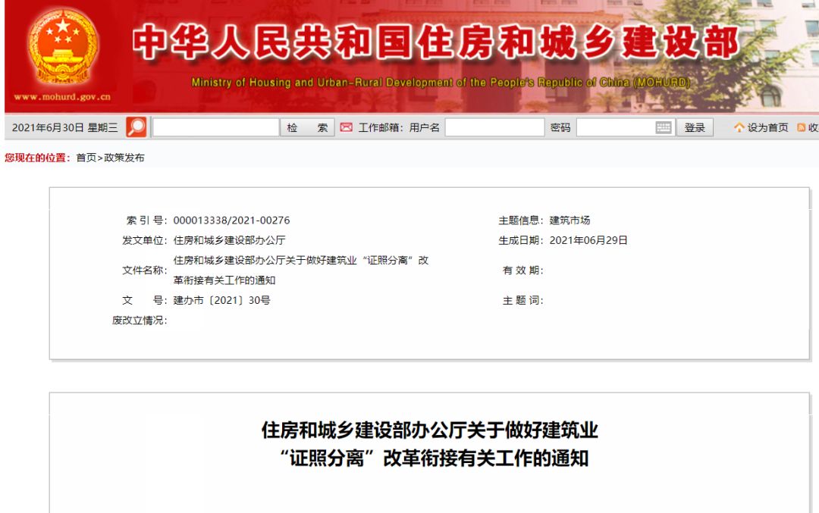The image size is (819, 513).
Task: Click the 废改立情况 label
Action: (x=140, y=320)
